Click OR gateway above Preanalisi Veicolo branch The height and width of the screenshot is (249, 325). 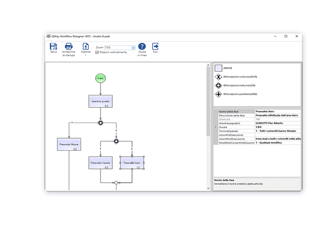click(116, 141)
